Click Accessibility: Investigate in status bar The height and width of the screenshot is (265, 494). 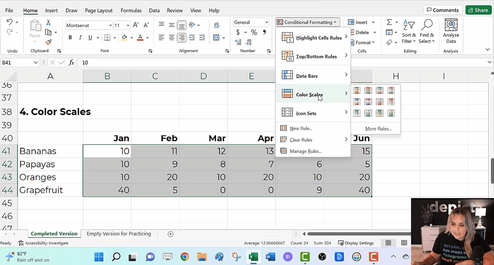click(x=43, y=243)
